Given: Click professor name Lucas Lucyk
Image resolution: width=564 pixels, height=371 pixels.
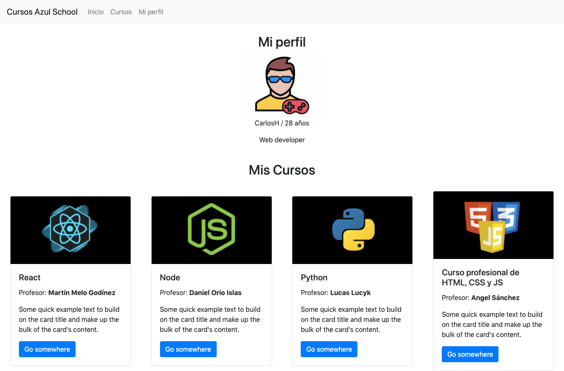Looking at the screenshot, I should tap(351, 293).
